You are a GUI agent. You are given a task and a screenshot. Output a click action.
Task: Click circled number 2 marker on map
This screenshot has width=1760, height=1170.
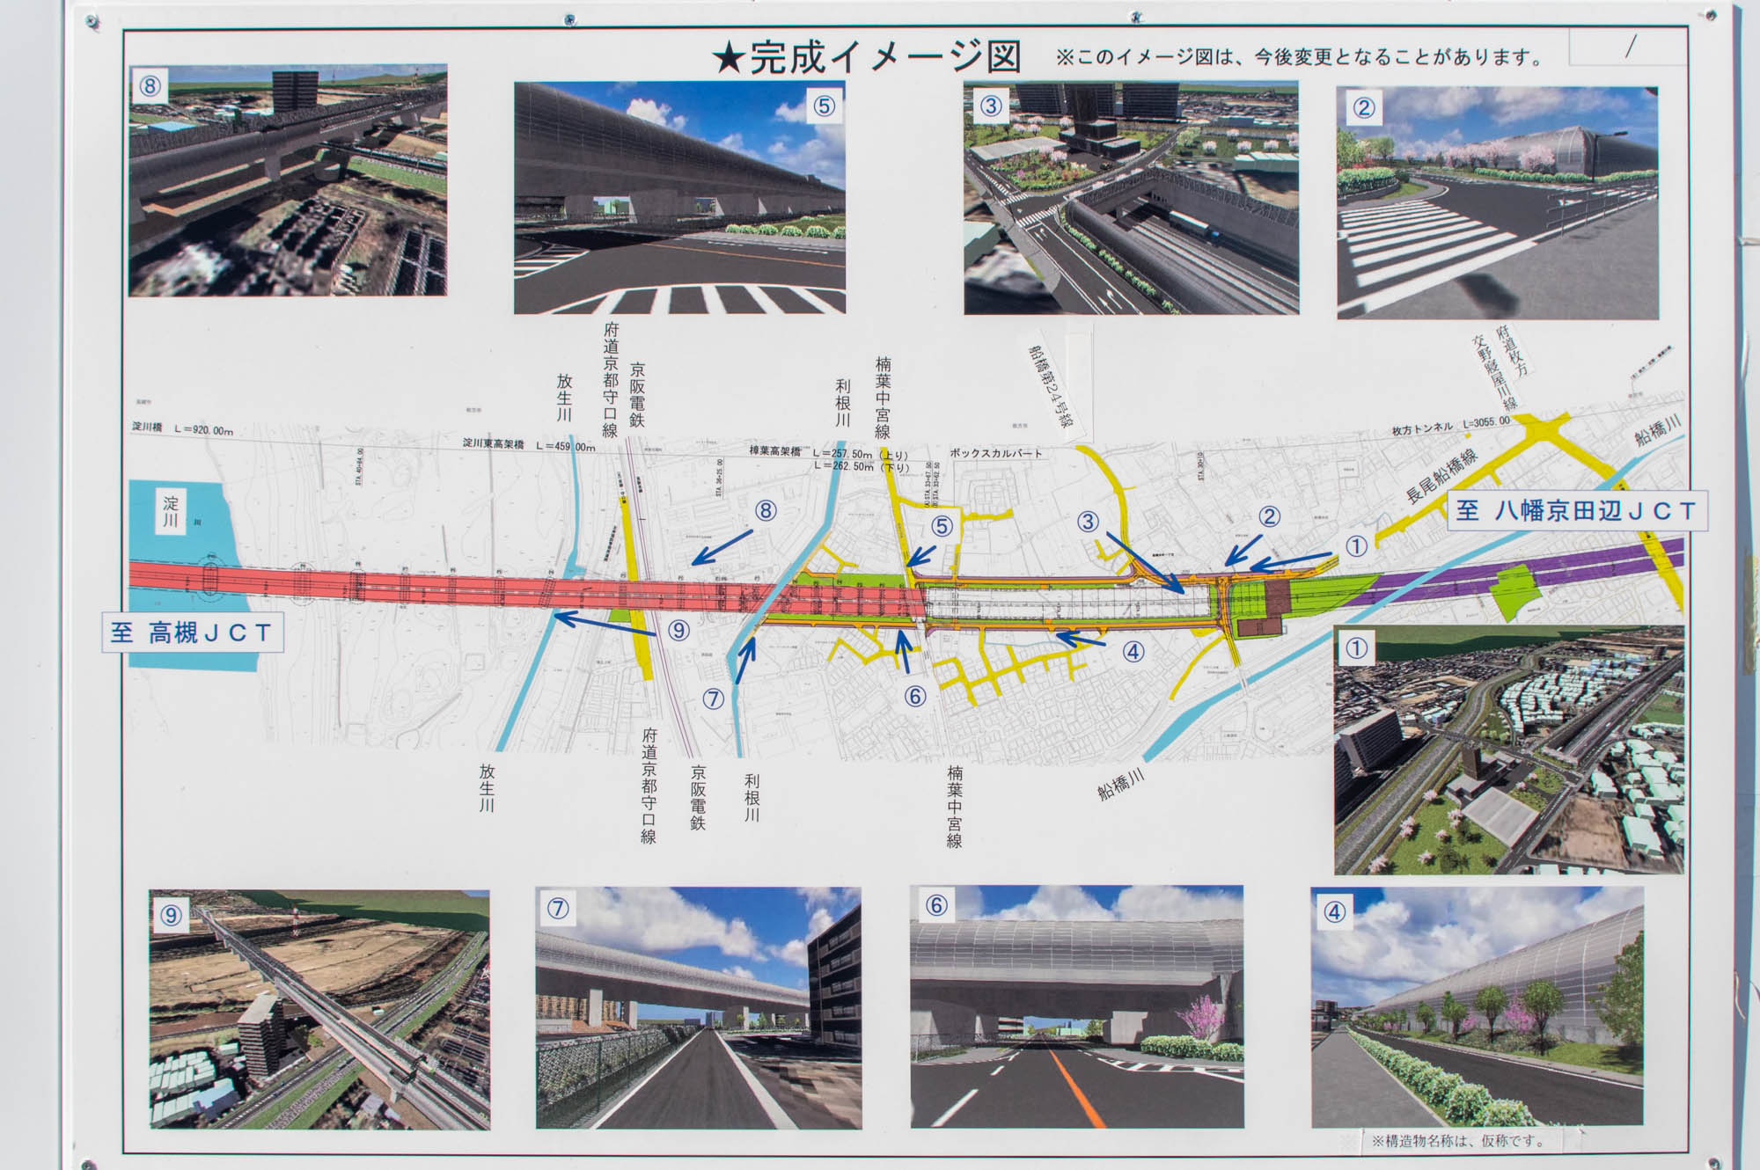1268,516
